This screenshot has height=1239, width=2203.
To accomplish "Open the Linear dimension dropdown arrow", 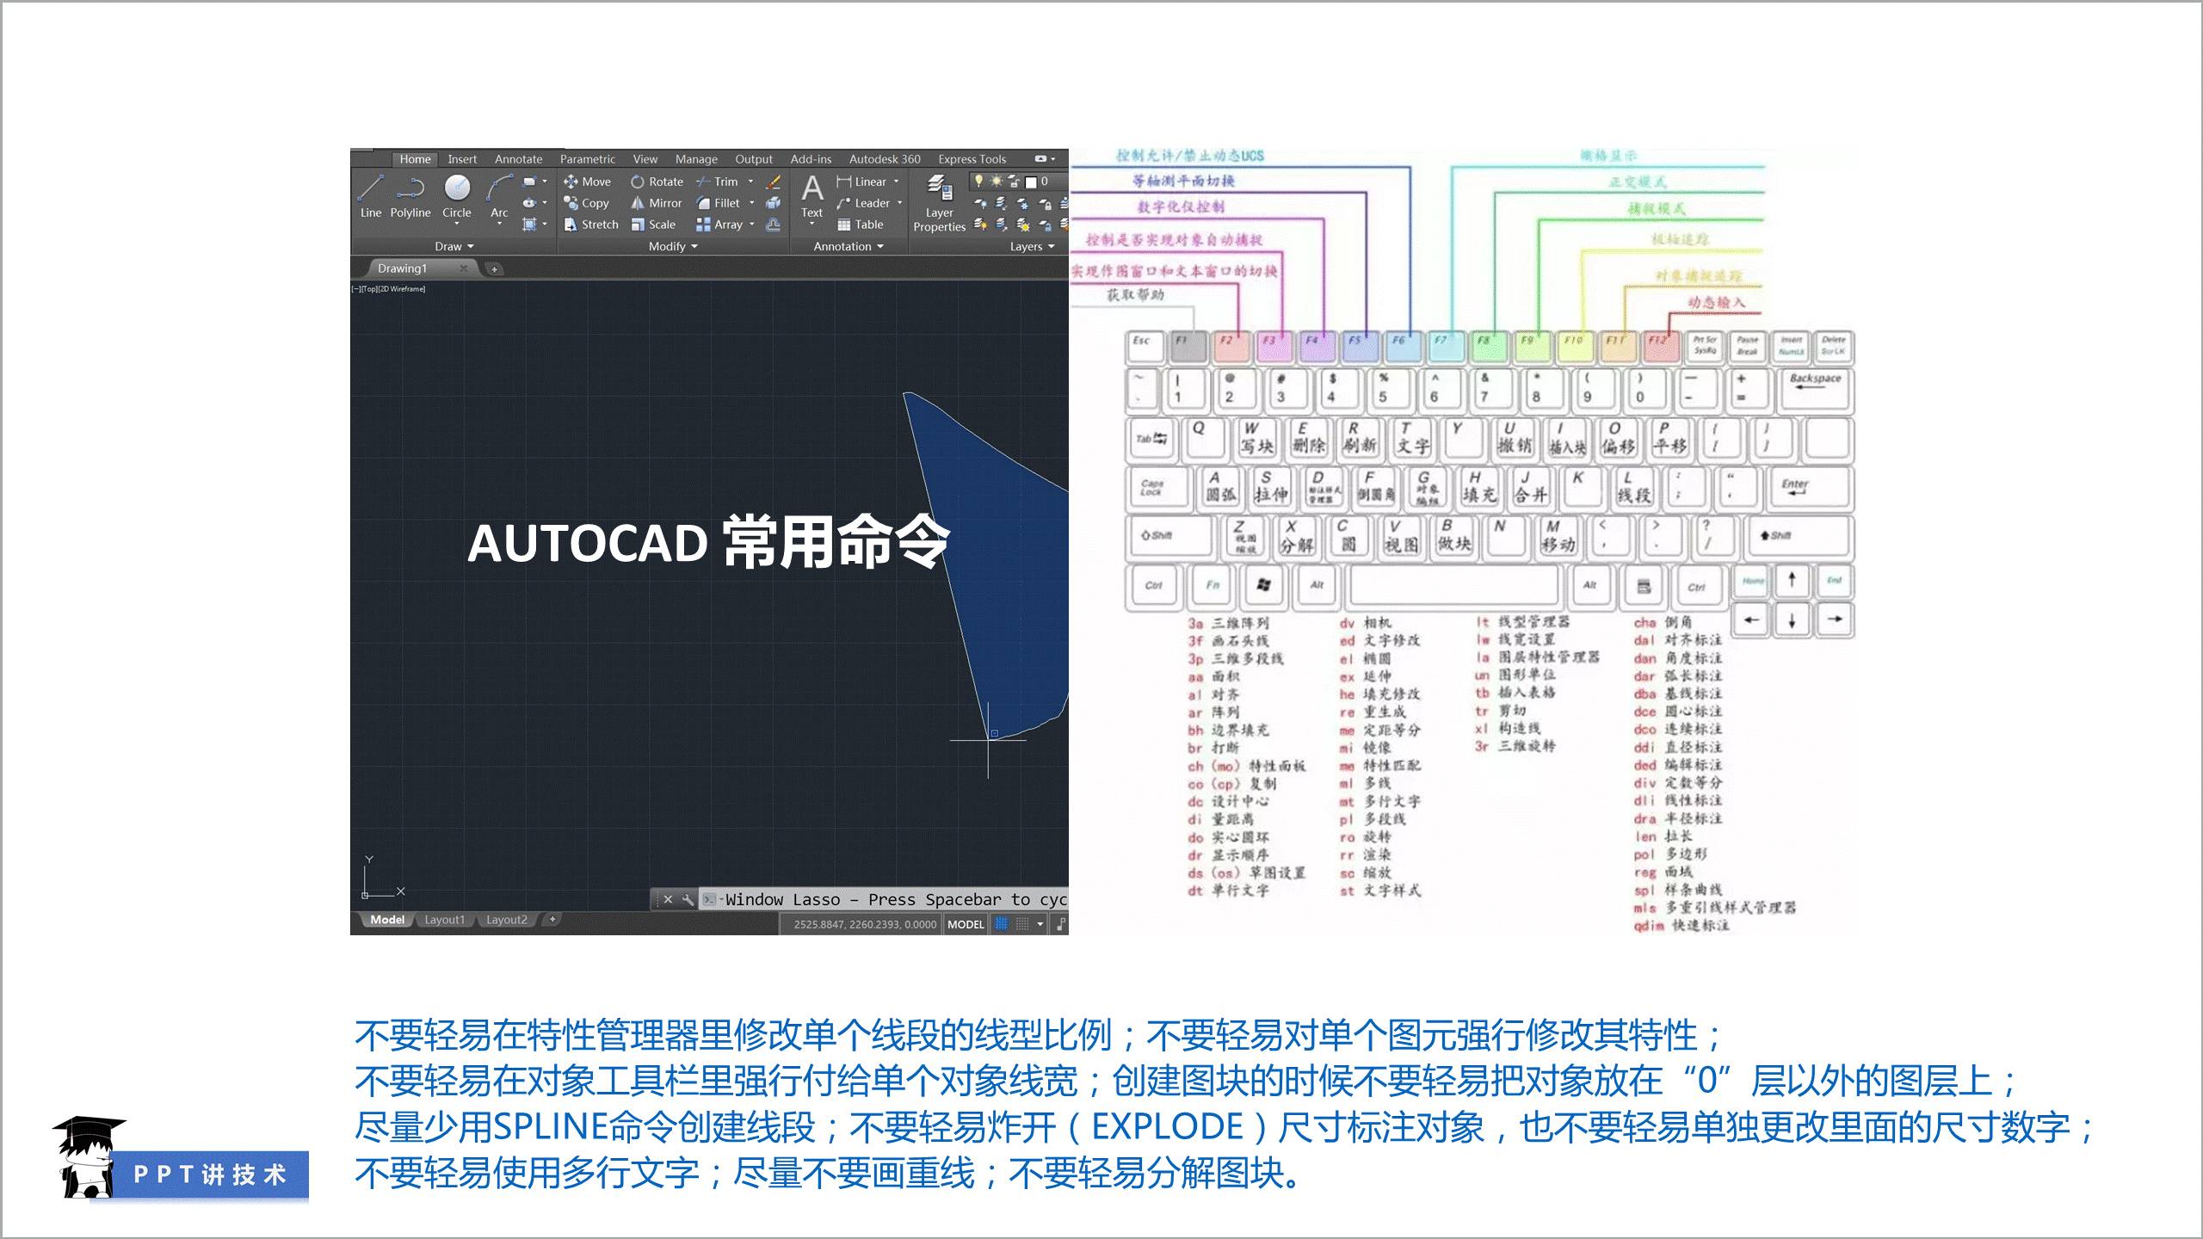I will 896,182.
